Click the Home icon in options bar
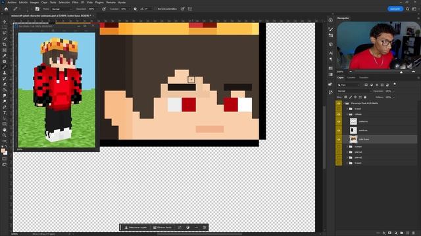 [x=6, y=9]
